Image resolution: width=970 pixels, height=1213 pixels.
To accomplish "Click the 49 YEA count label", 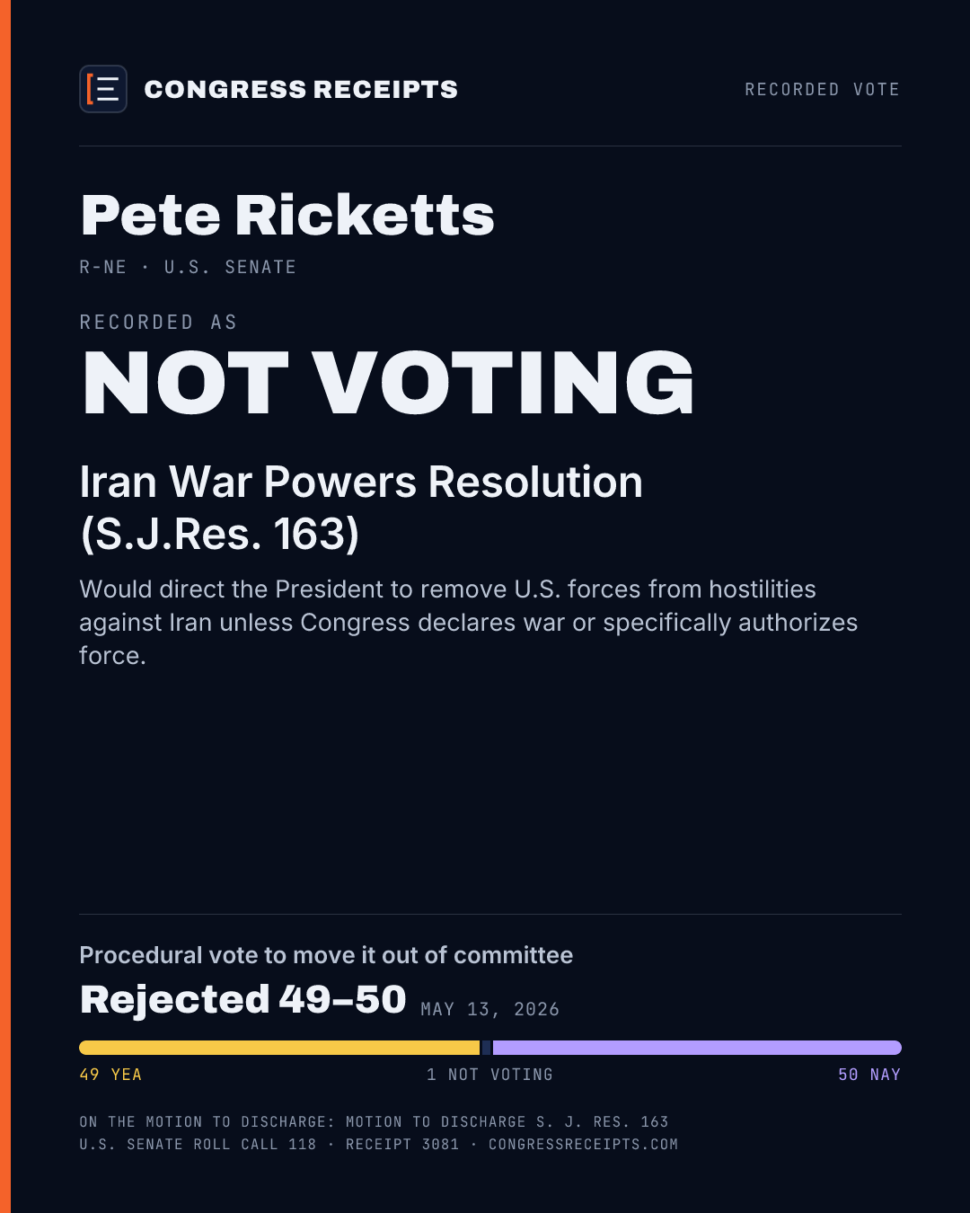I will [x=110, y=1075].
